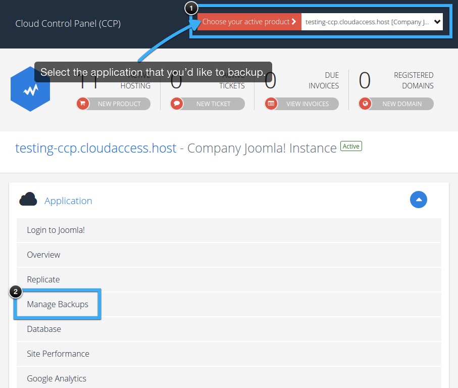Click the Registered Domains count label

413,80
